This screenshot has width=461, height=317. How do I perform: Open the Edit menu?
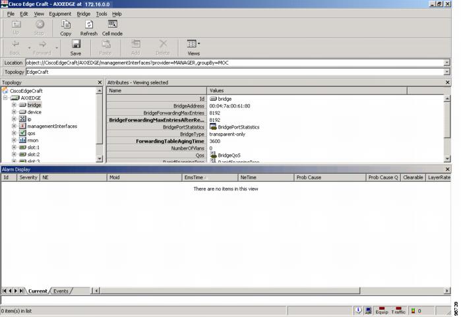[24, 14]
